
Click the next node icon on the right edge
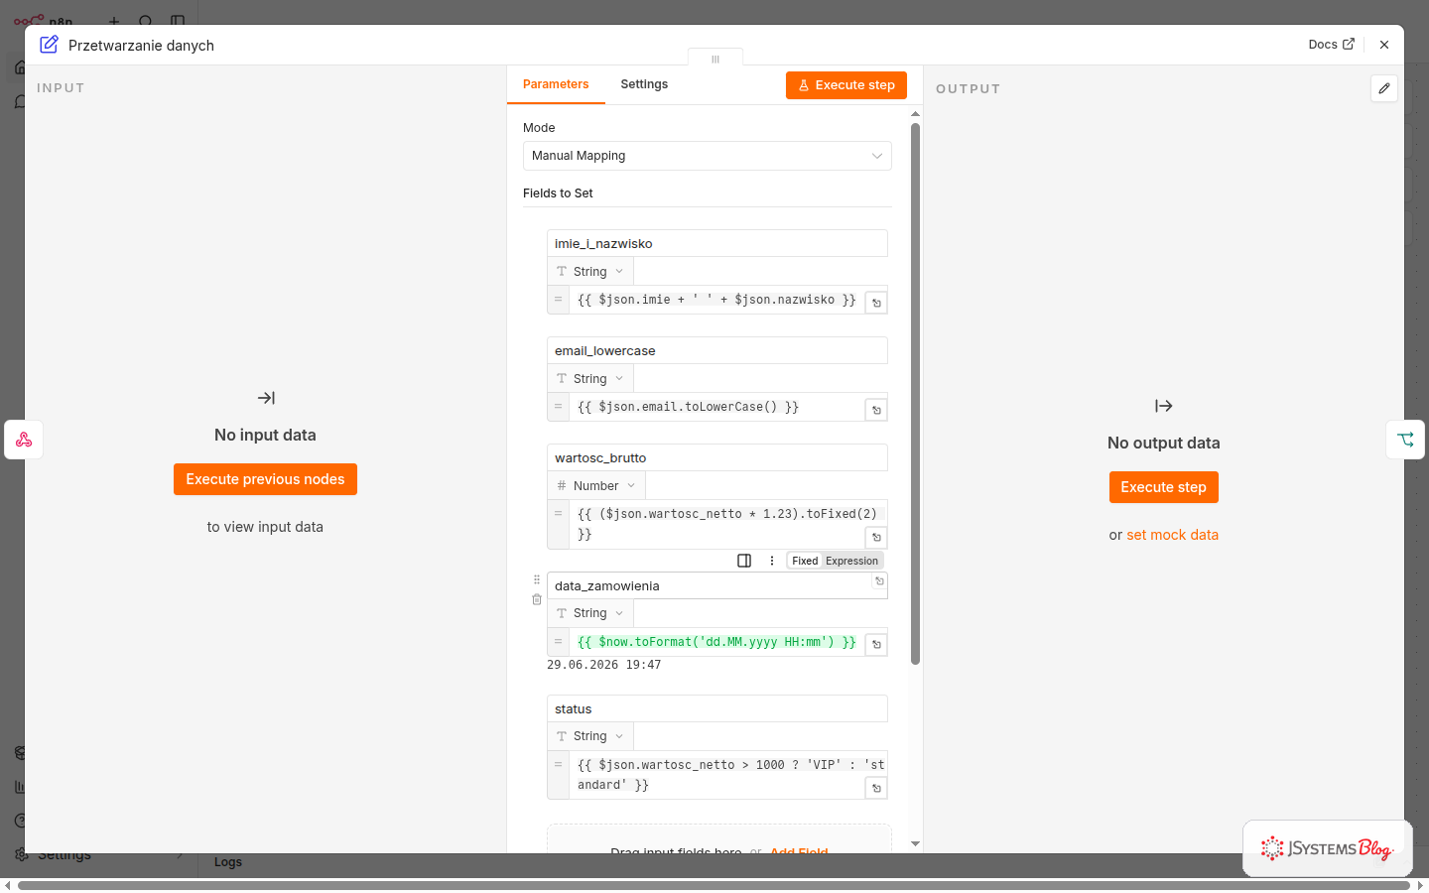1405,440
